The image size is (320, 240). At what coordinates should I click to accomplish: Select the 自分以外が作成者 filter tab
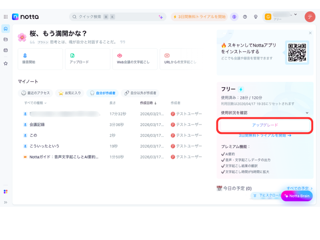tap(140, 93)
